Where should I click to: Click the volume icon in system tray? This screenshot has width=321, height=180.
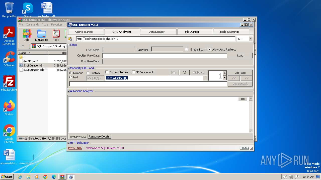point(285,177)
